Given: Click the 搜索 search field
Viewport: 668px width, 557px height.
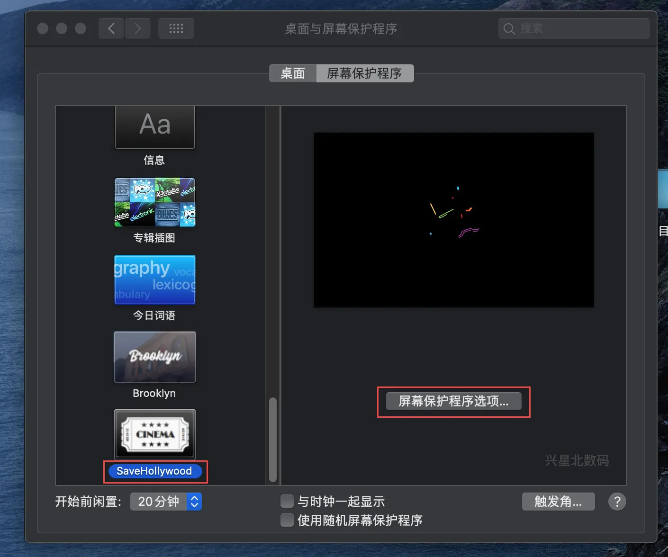Looking at the screenshot, I should 574,28.
